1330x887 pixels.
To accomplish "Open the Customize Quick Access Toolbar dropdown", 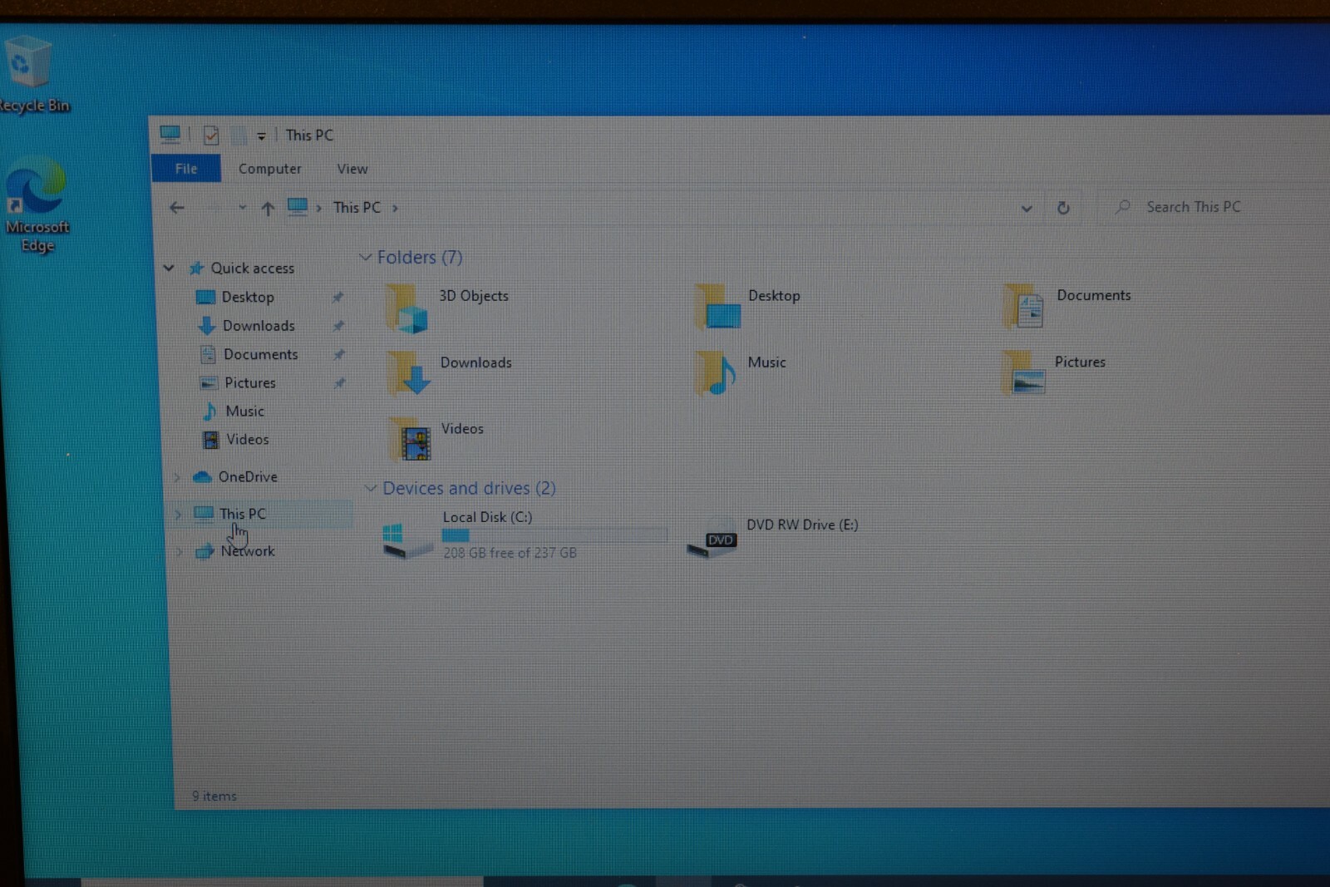I will [260, 136].
